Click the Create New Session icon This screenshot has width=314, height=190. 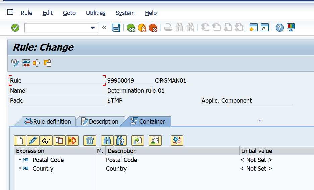pos(253,28)
